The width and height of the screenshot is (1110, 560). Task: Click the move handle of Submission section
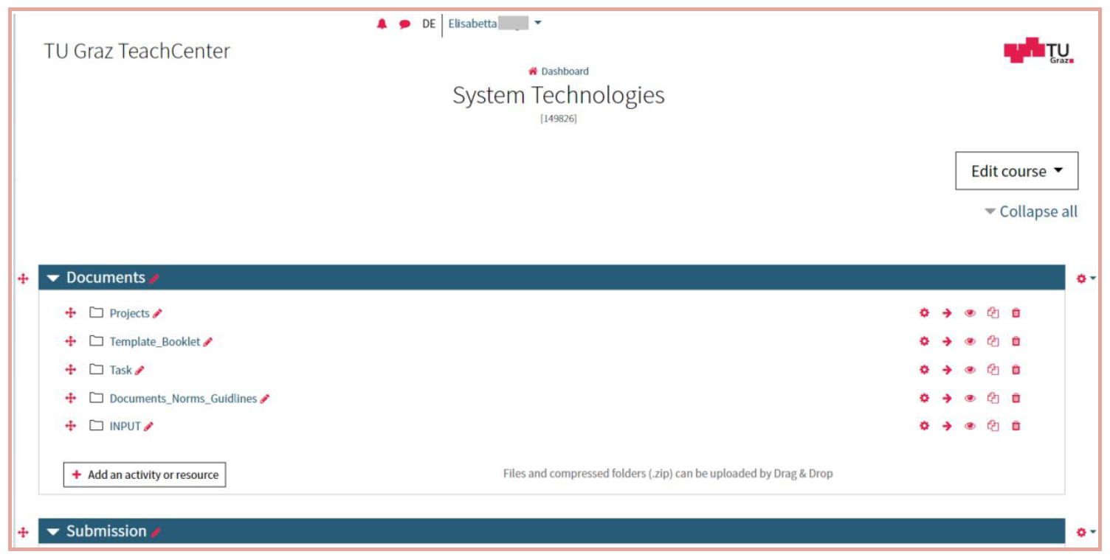pyautogui.click(x=23, y=532)
